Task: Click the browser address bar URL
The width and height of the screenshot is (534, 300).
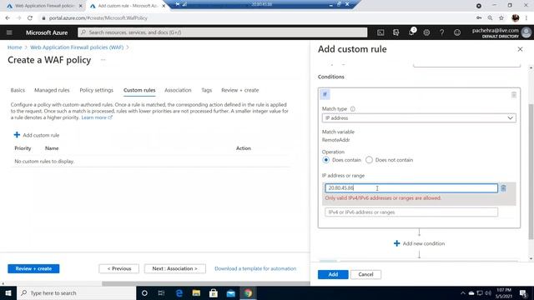Action: coord(98,18)
